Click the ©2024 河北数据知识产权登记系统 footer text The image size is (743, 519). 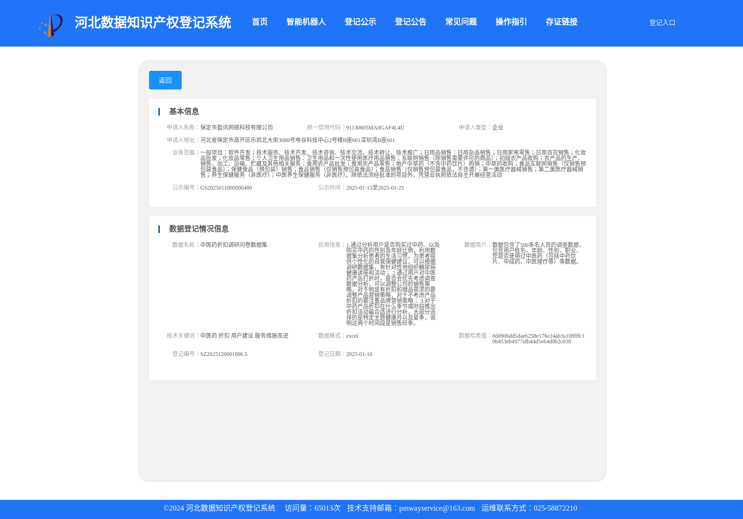click(219, 508)
